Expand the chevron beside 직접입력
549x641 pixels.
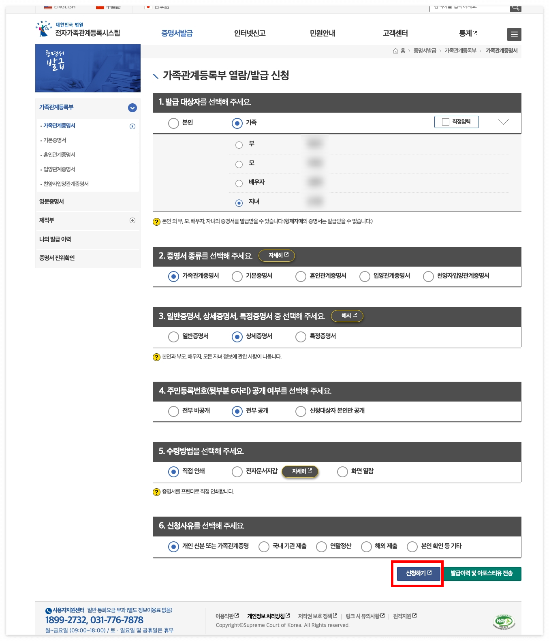click(x=503, y=122)
